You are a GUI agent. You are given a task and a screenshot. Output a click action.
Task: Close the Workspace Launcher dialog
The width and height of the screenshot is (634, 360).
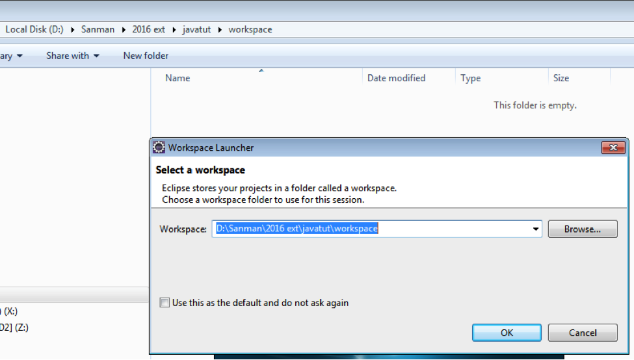tap(613, 148)
